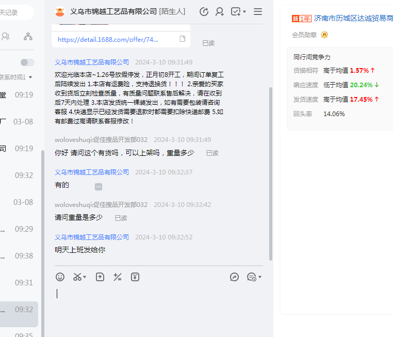Click the copy icon beside the 1688 link
The image size is (393, 337).
click(x=183, y=39)
